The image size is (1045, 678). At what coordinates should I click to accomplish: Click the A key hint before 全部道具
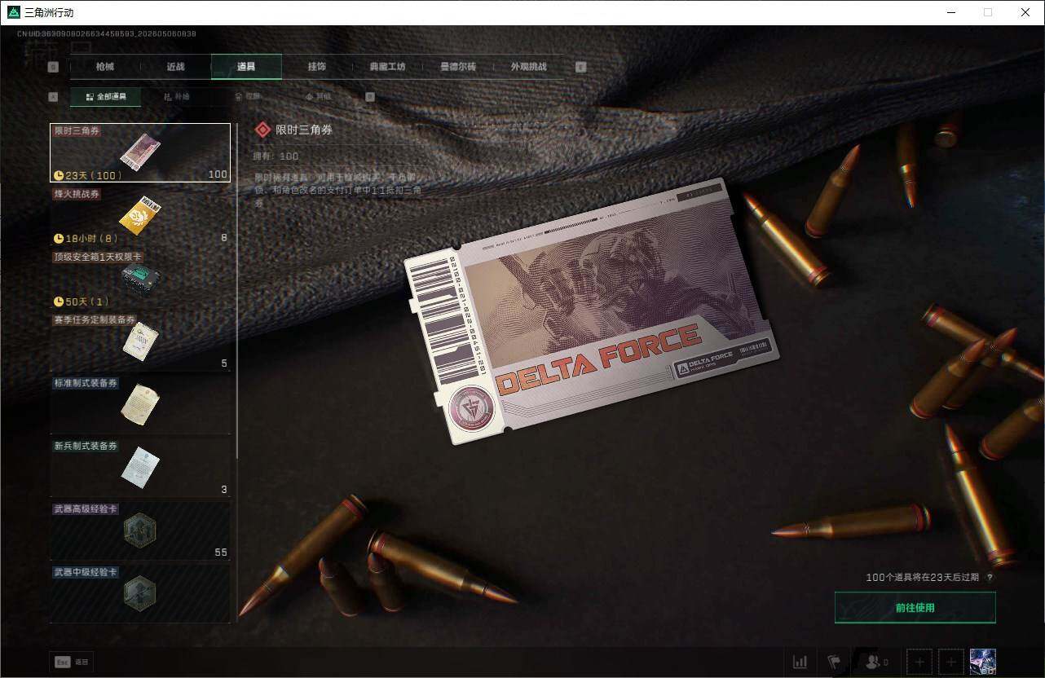pos(54,97)
